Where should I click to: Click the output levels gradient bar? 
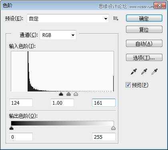tap(62, 123)
